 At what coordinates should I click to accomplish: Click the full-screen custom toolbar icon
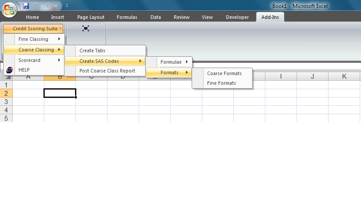(x=86, y=29)
